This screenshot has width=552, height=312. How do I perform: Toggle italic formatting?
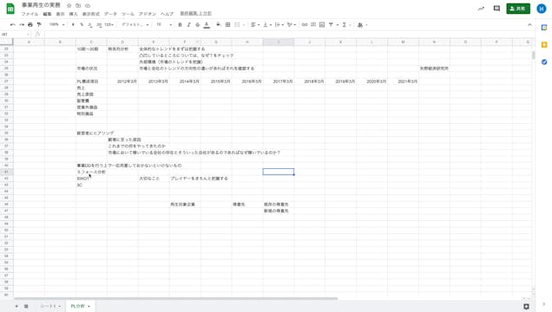(188, 24)
